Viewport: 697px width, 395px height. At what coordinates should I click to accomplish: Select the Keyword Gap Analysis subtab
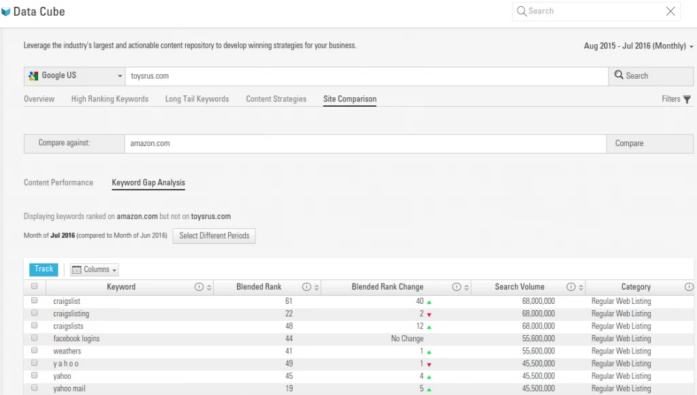pyautogui.click(x=148, y=182)
